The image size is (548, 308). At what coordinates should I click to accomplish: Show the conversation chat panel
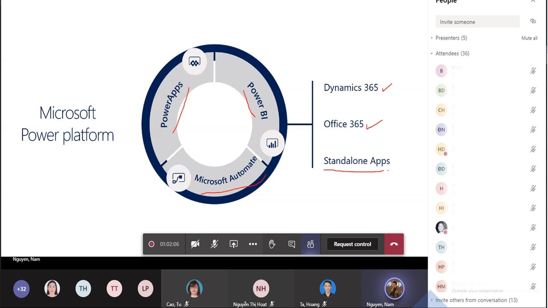click(x=292, y=244)
